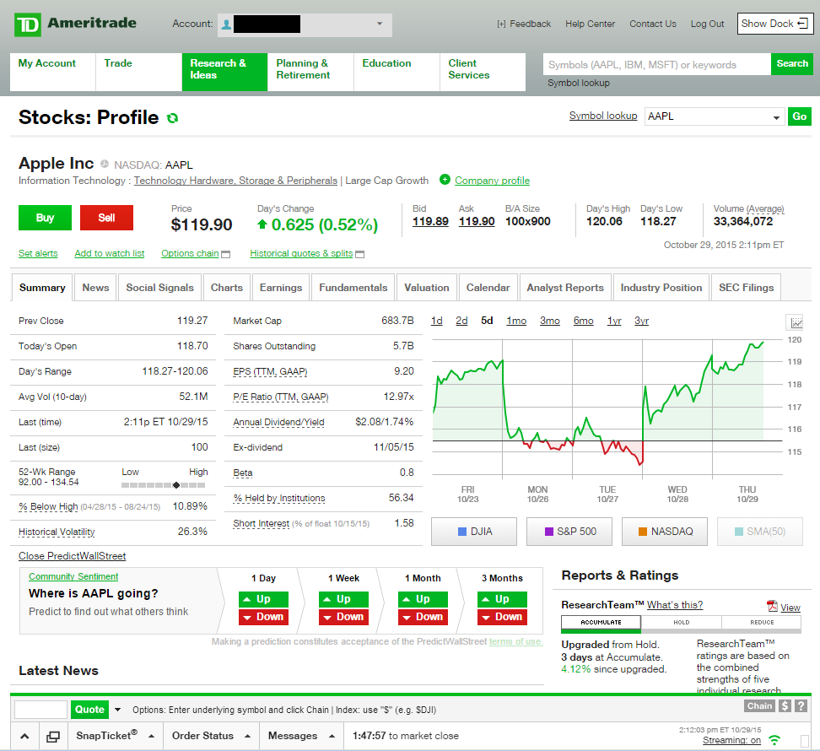Image resolution: width=820 pixels, height=751 pixels.
Task: Click the pop-out window icon in bottom bar
Action: (52, 736)
